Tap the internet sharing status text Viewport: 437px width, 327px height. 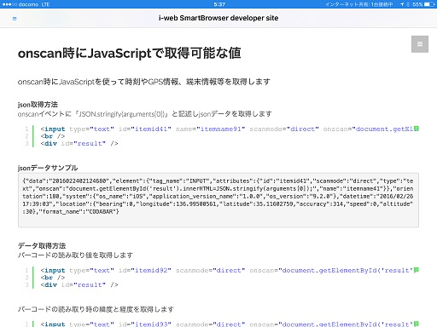(358, 4)
